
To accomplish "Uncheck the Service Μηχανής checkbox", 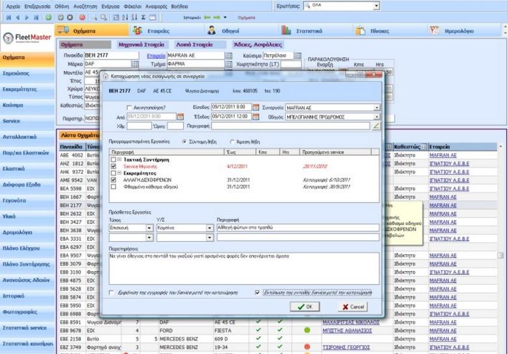I will [x=113, y=166].
